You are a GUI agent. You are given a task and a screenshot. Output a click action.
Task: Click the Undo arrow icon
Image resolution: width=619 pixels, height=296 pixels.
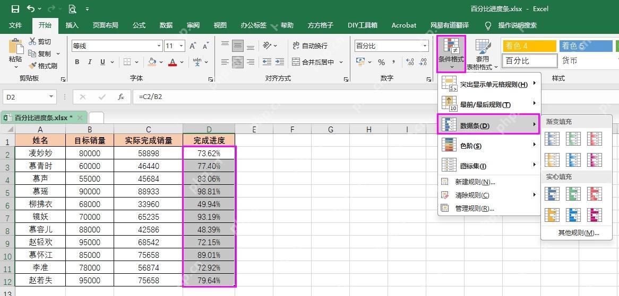tap(31, 8)
